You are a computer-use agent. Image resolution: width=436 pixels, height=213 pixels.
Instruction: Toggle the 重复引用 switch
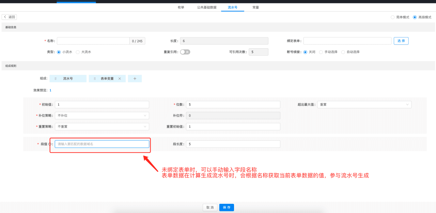click(185, 52)
